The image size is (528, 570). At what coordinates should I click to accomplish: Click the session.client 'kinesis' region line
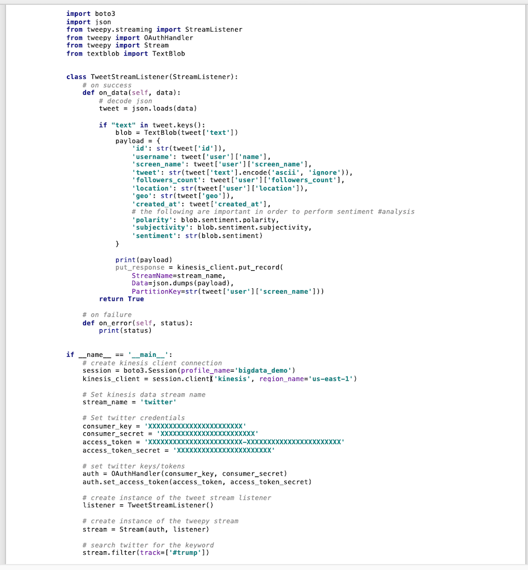pyautogui.click(x=220, y=379)
